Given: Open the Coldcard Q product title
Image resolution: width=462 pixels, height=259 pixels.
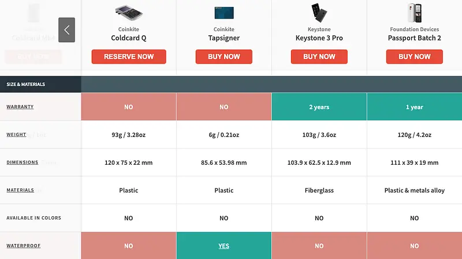Looking at the screenshot, I should 128,39.
